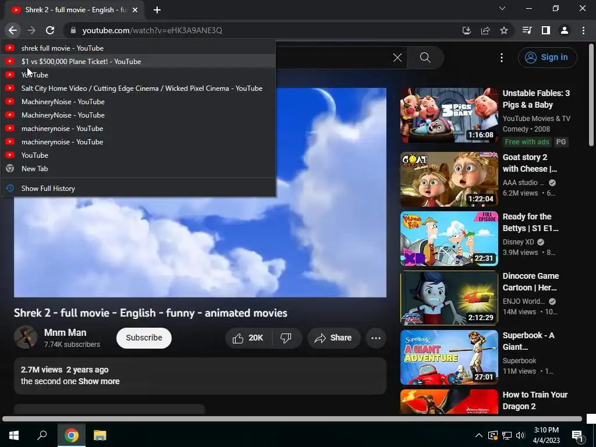Reload the page with the refresh icon
Image resolution: width=596 pixels, height=447 pixels.
50,30
